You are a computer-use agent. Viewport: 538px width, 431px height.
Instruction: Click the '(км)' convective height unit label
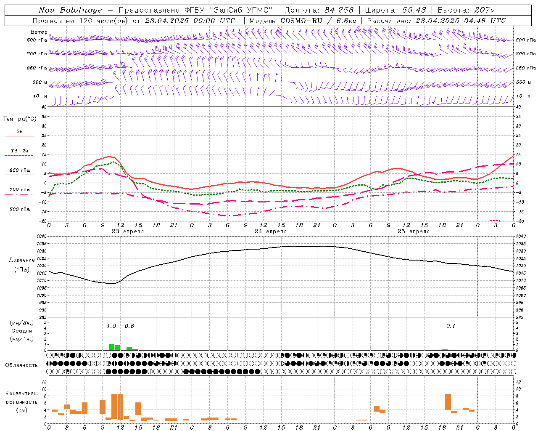click(22, 410)
